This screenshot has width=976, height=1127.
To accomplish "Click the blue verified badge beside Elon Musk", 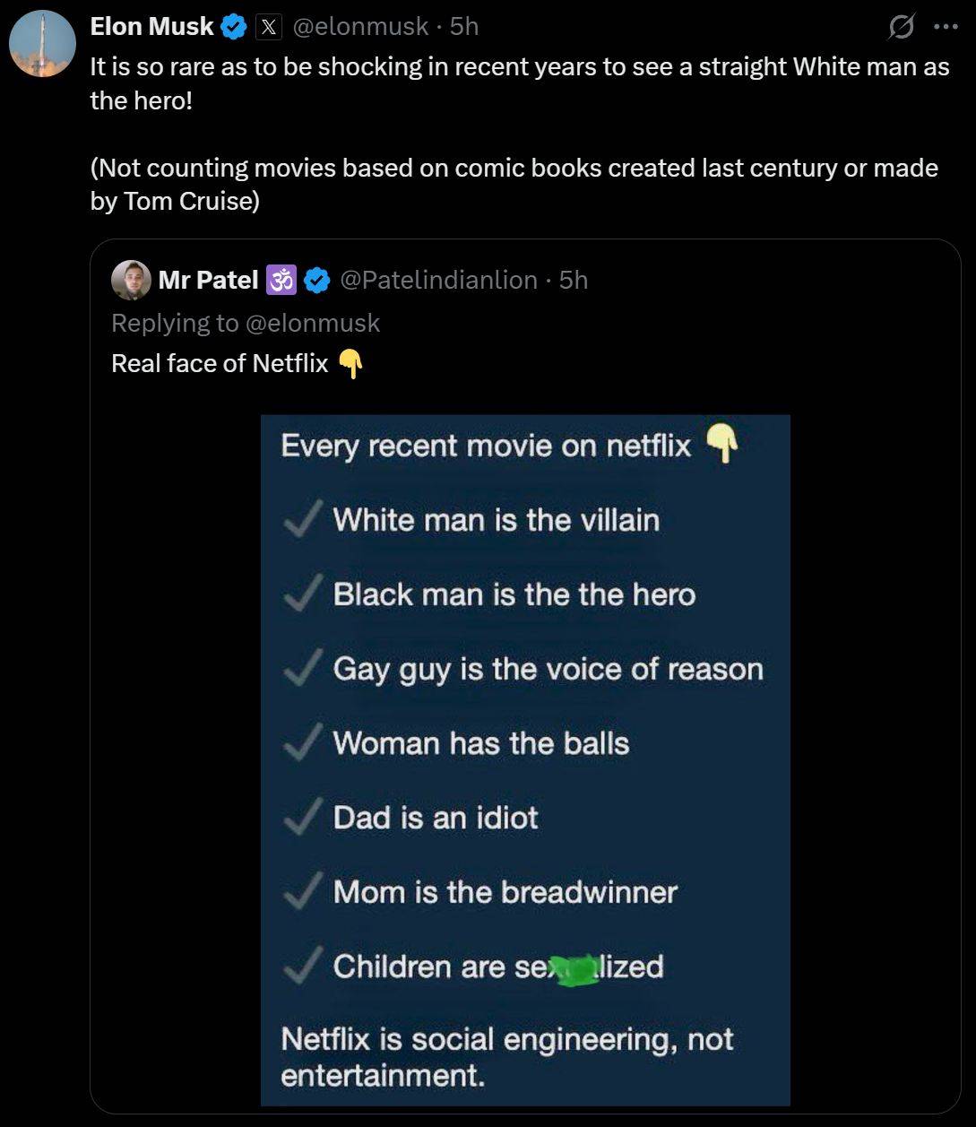I will tap(234, 27).
